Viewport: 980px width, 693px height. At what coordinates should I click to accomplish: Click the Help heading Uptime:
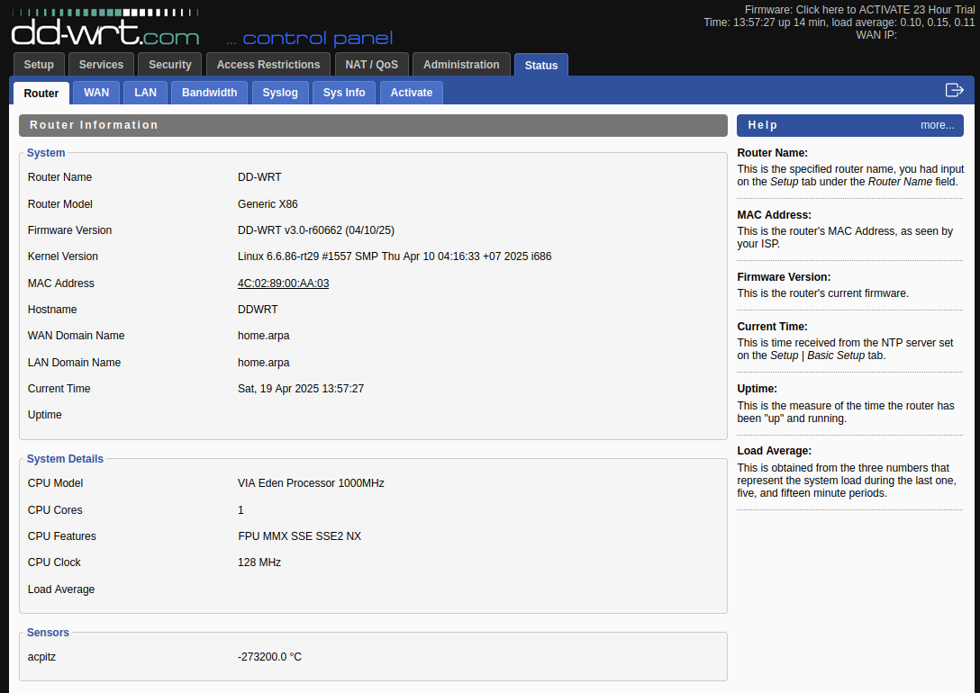pos(757,389)
